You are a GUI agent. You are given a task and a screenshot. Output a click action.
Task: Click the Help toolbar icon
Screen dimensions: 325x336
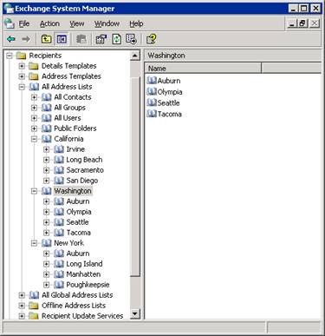tap(151, 39)
